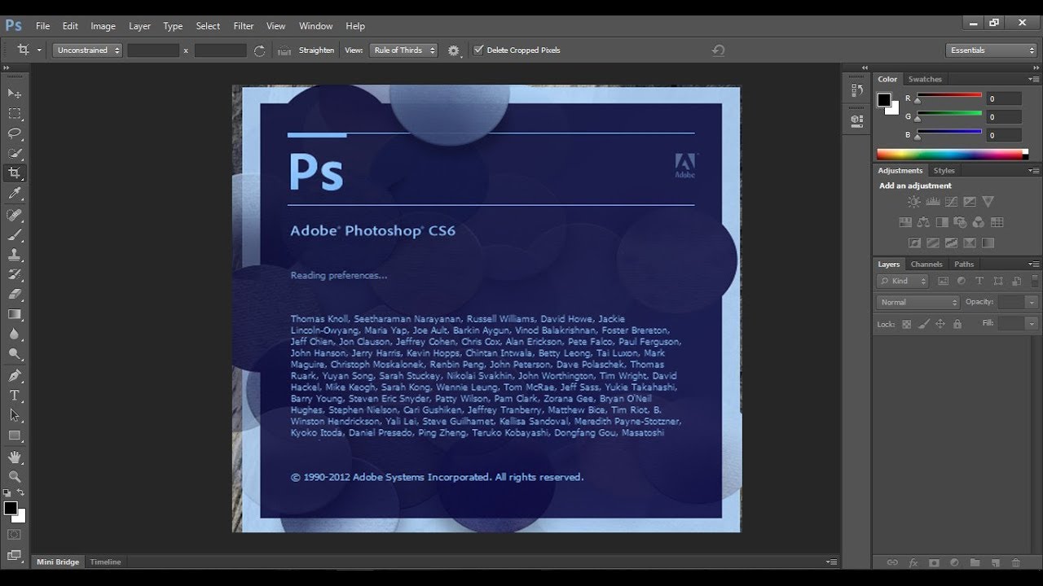Create a new layer at panel bottom
Image resolution: width=1043 pixels, height=586 pixels.
tap(996, 562)
